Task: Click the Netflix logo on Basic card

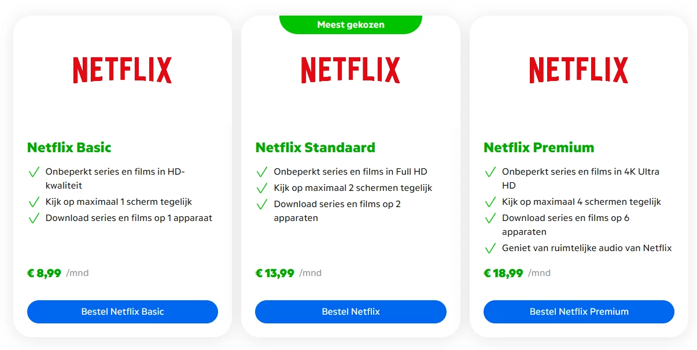Action: coord(122,70)
